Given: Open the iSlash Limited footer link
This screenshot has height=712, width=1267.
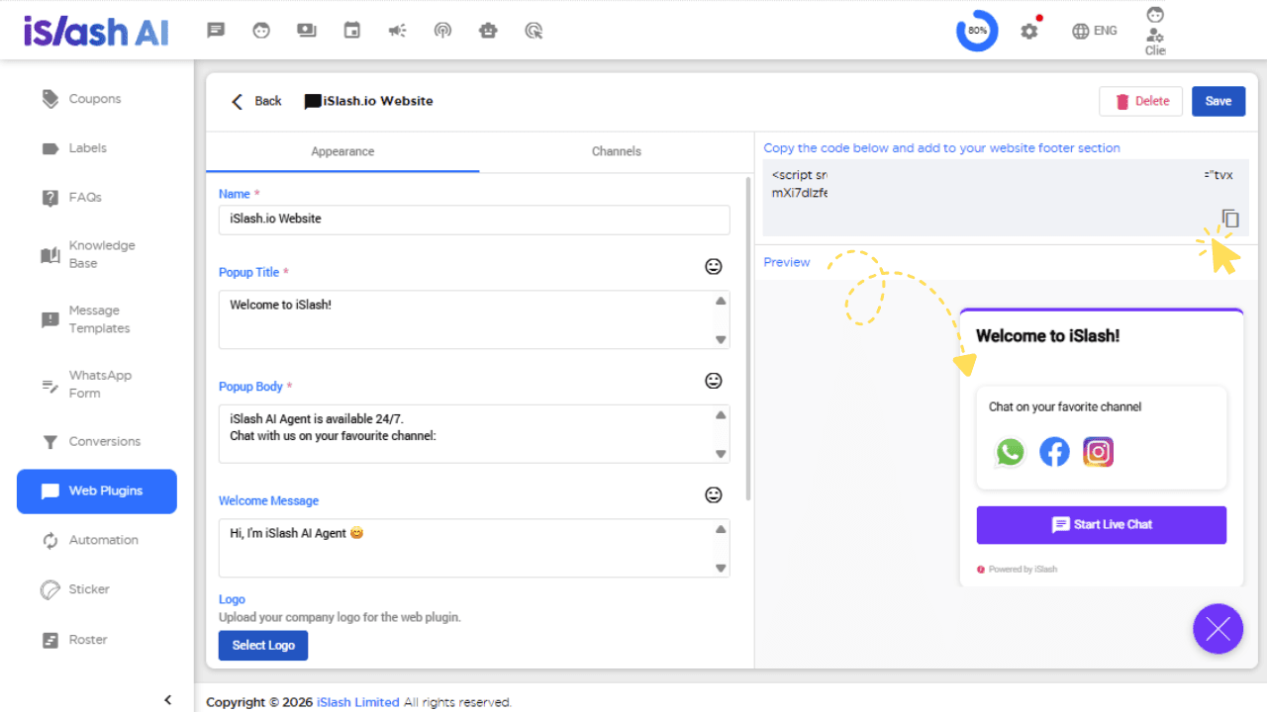Looking at the screenshot, I should click(x=358, y=702).
